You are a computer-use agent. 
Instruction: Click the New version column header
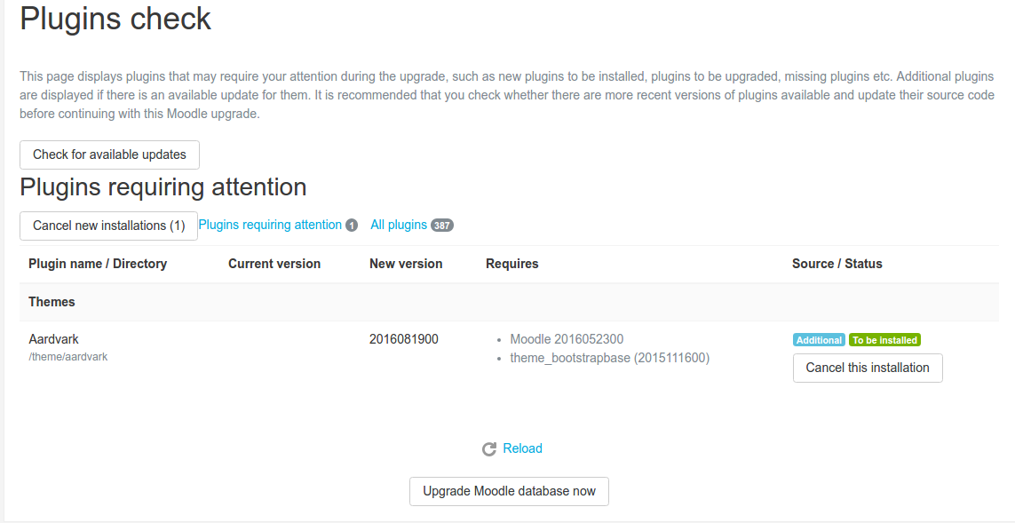coord(406,264)
